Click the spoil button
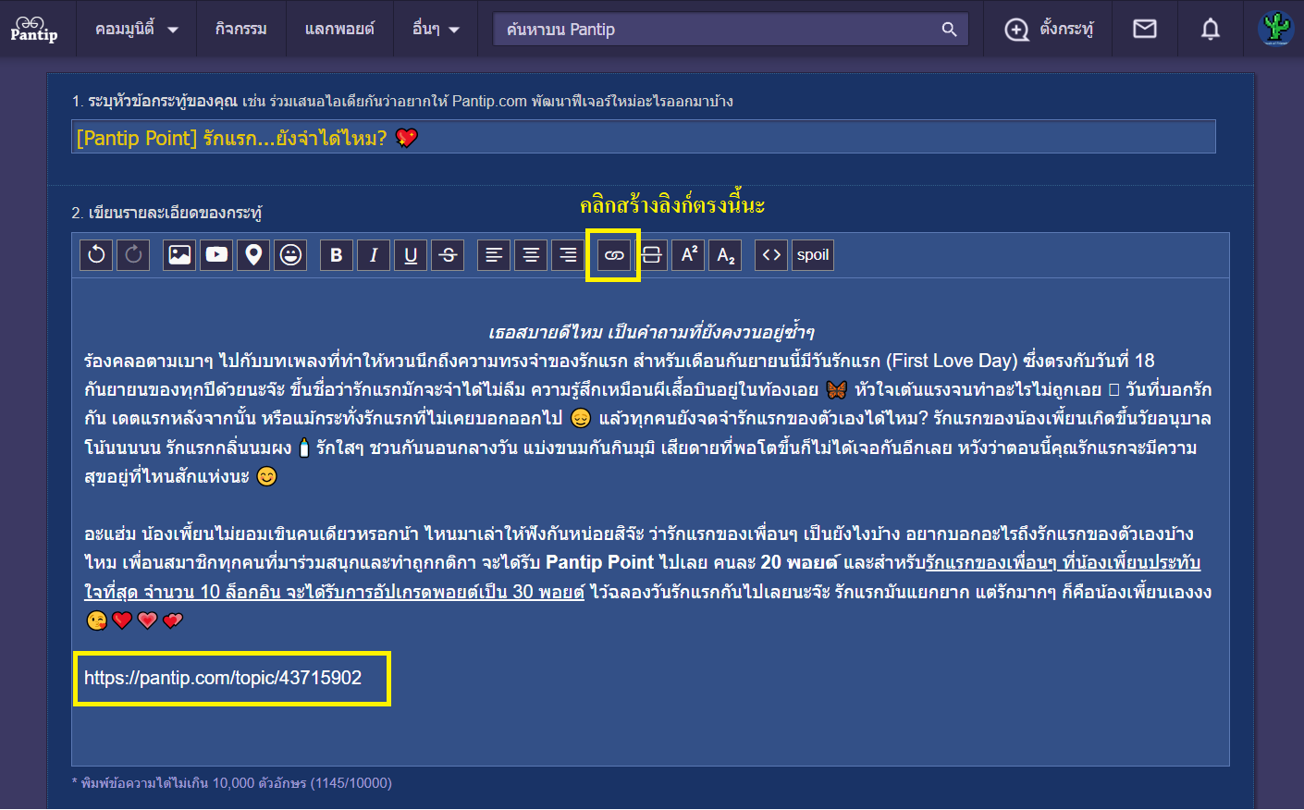This screenshot has width=1304, height=810. point(813,255)
